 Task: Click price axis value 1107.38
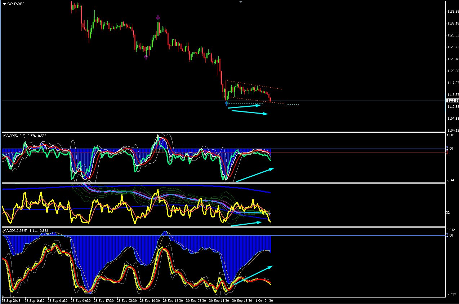click(x=453, y=119)
